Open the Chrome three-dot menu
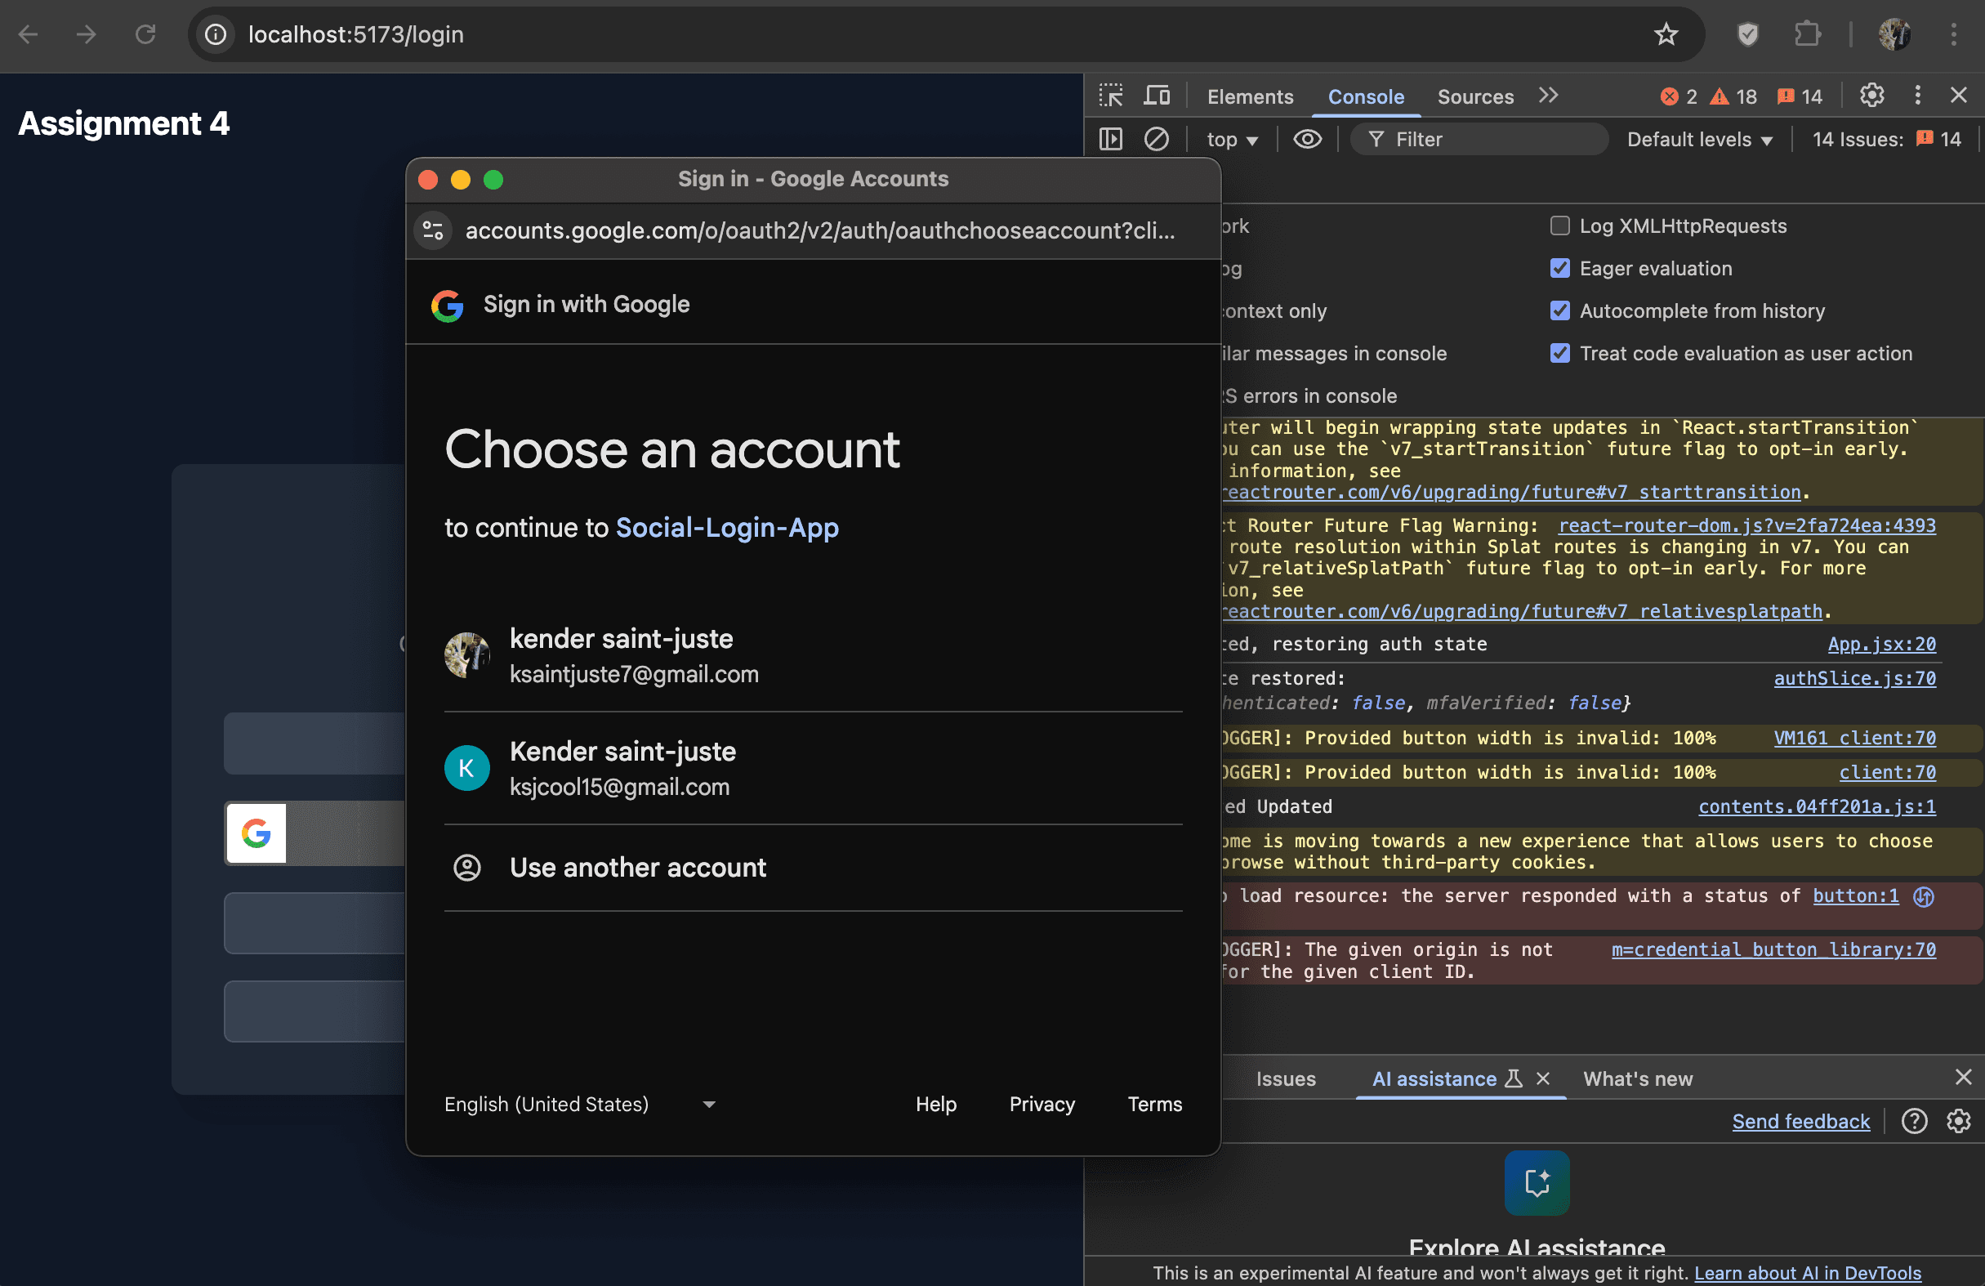 [1953, 34]
